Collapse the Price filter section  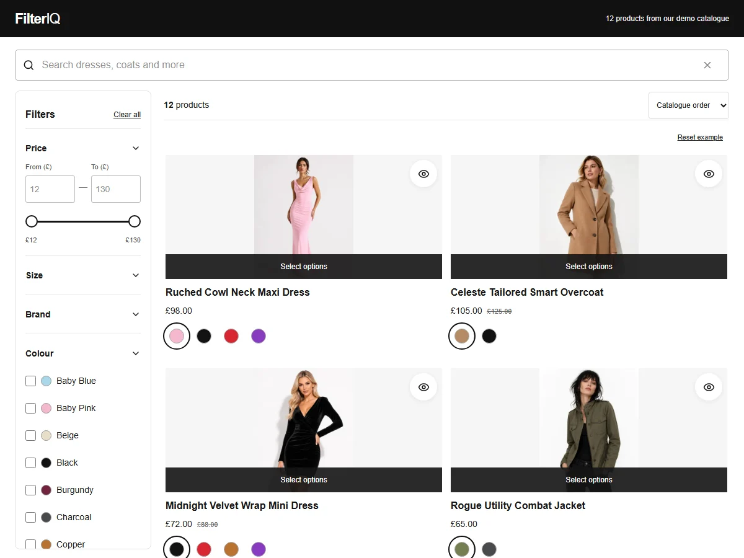tap(83, 148)
